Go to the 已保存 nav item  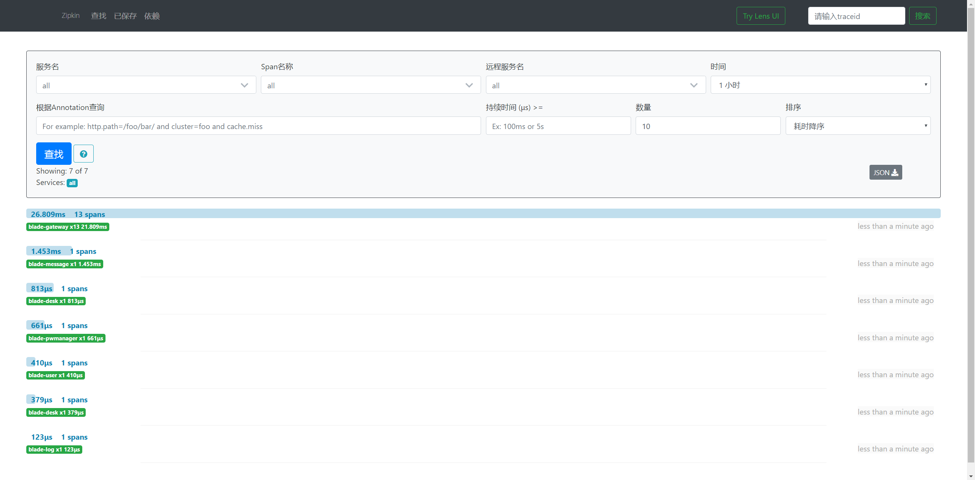125,16
